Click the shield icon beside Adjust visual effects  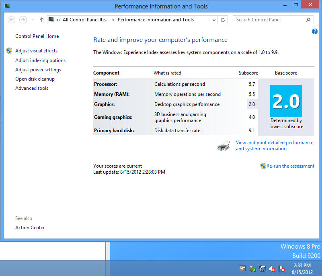point(9,51)
